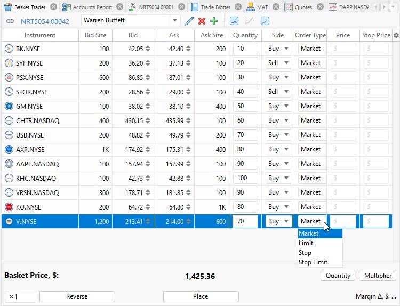Click Quantity field for KHC.NASDAQ
This screenshot has height=306, width=400.
[x=245, y=178]
